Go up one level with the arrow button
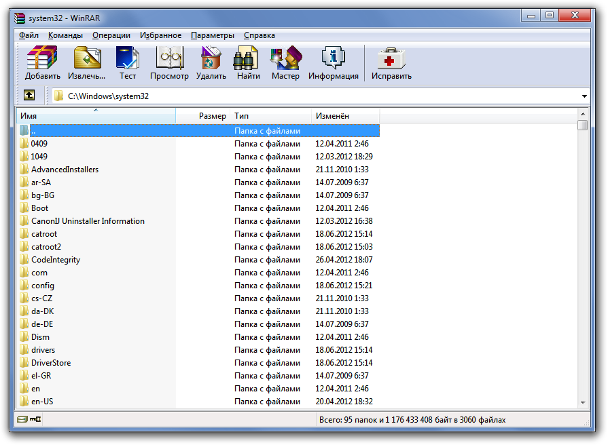Screen dimensions: 608x445 pos(29,95)
